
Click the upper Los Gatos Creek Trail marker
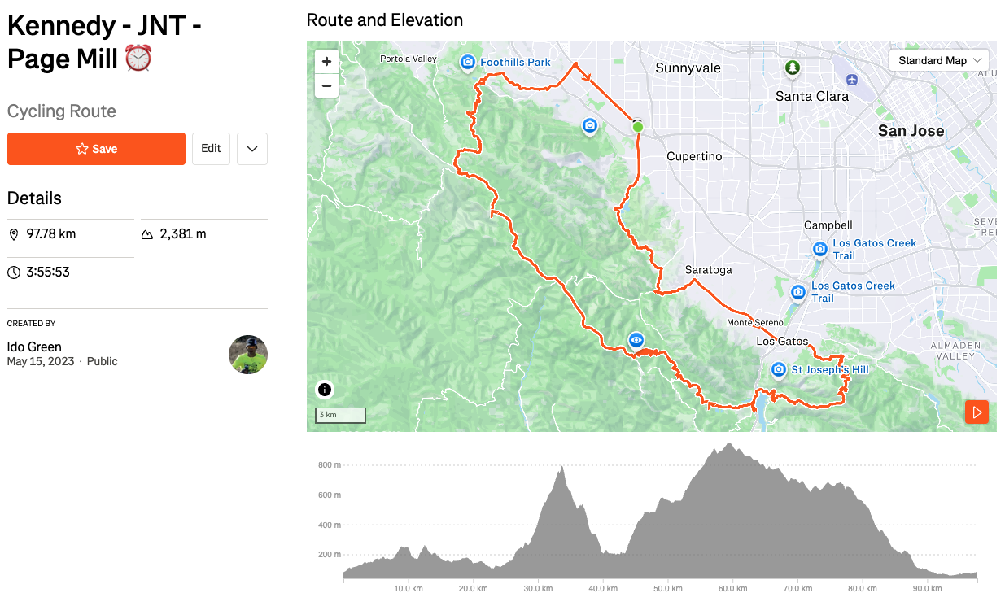coord(820,249)
